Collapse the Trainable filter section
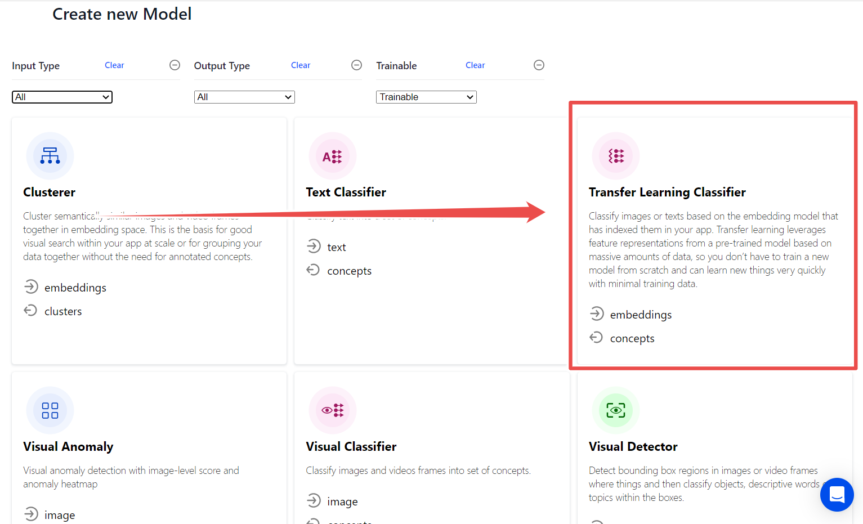This screenshot has height=524, width=863. point(539,65)
